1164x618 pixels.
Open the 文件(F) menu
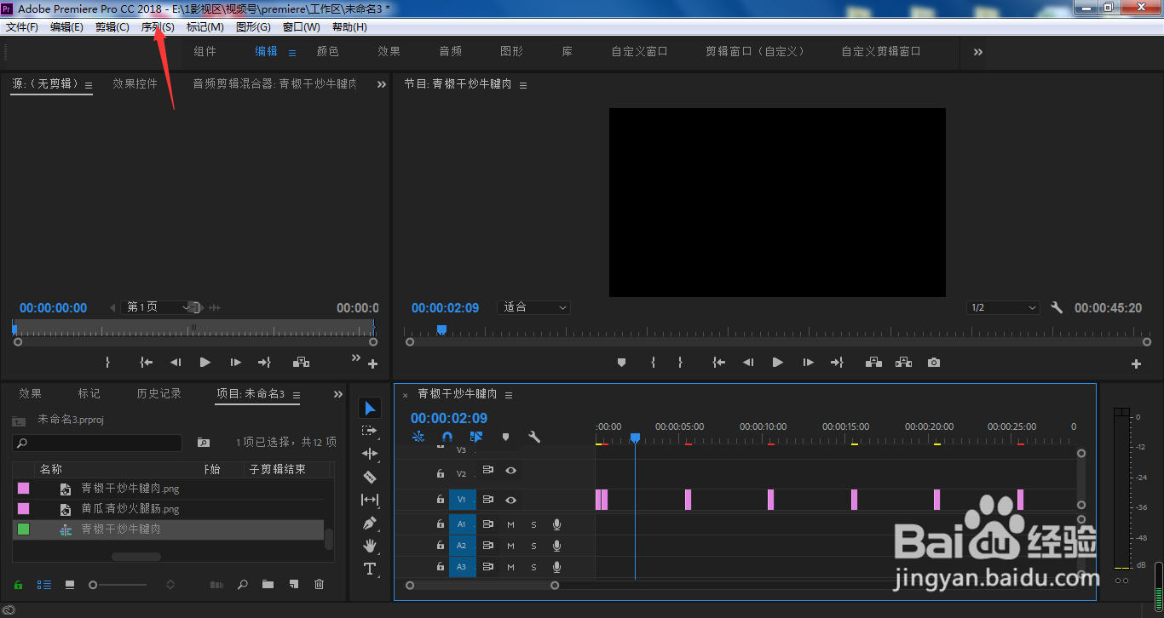click(22, 27)
